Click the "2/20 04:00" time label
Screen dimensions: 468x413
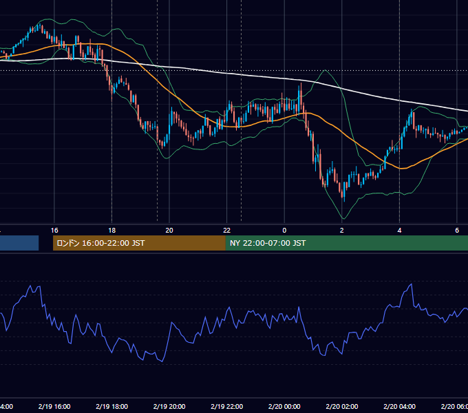point(399,406)
